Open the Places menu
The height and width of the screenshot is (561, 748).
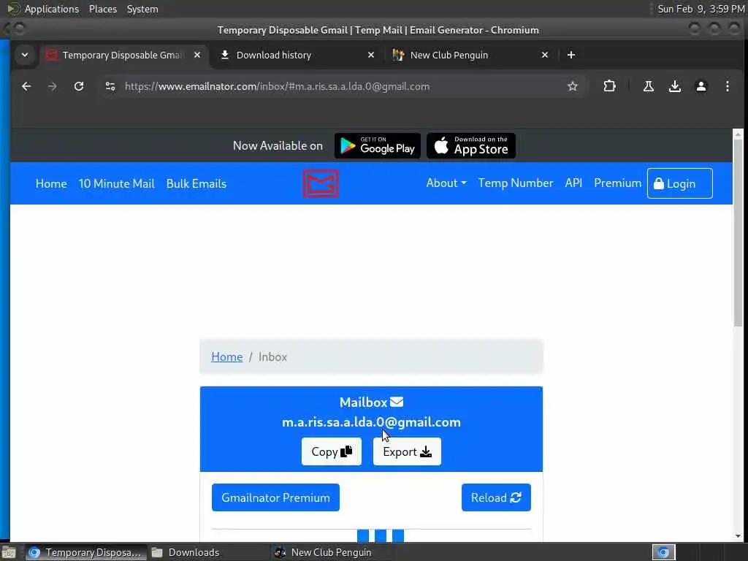point(102,9)
